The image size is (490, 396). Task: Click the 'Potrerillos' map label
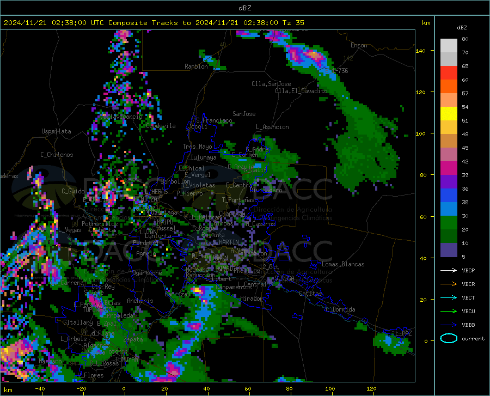(100, 224)
